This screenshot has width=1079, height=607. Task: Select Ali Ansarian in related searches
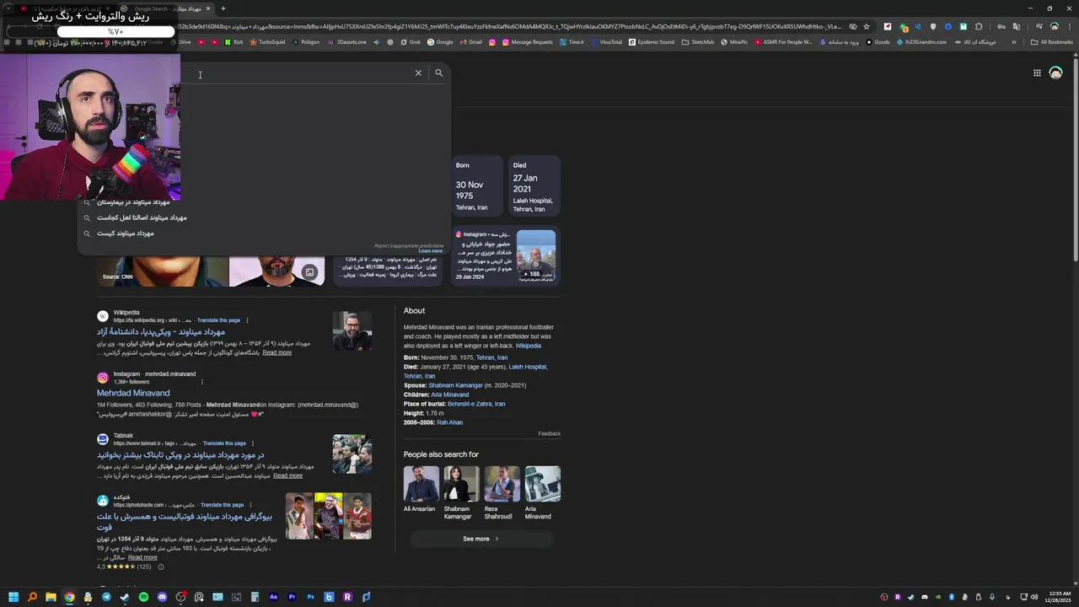tap(420, 489)
